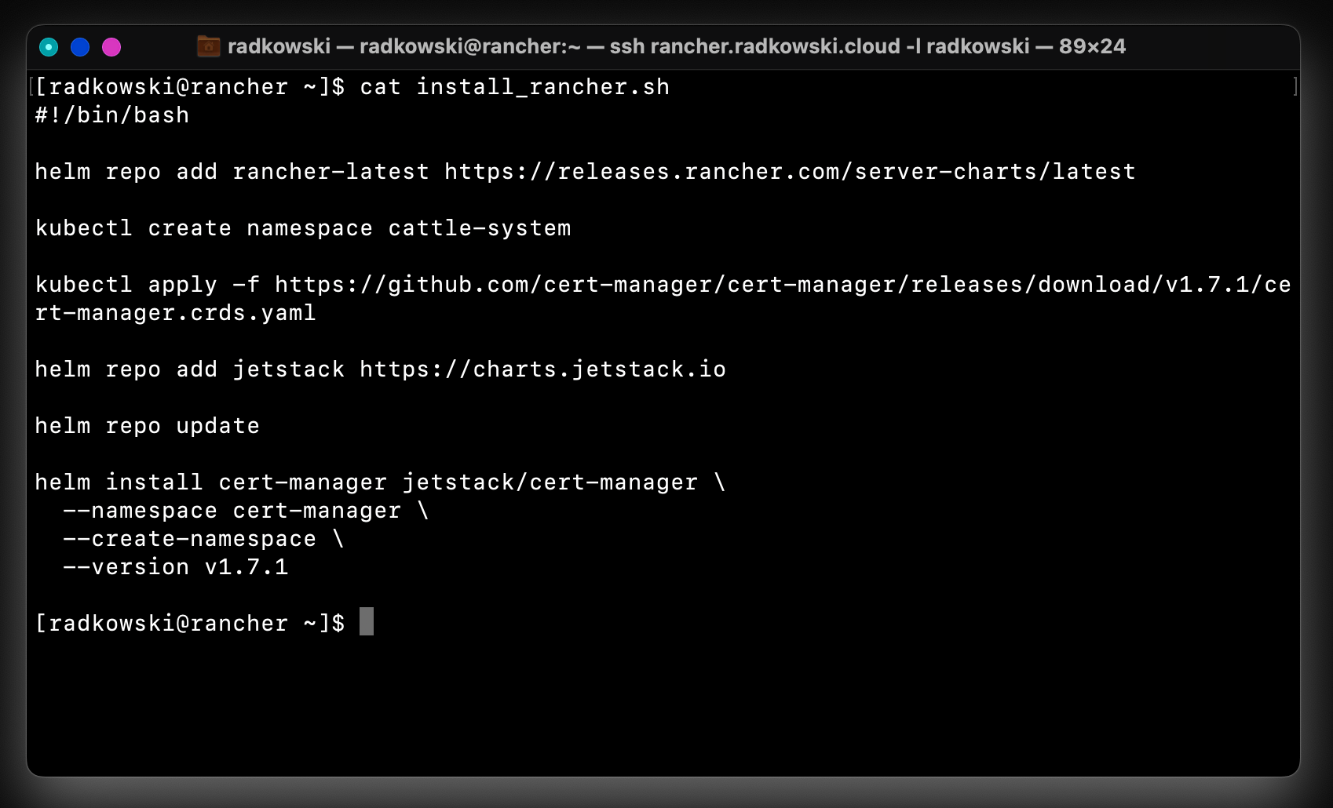
Task: Close the terminal window with teal button
Action: click(x=49, y=47)
